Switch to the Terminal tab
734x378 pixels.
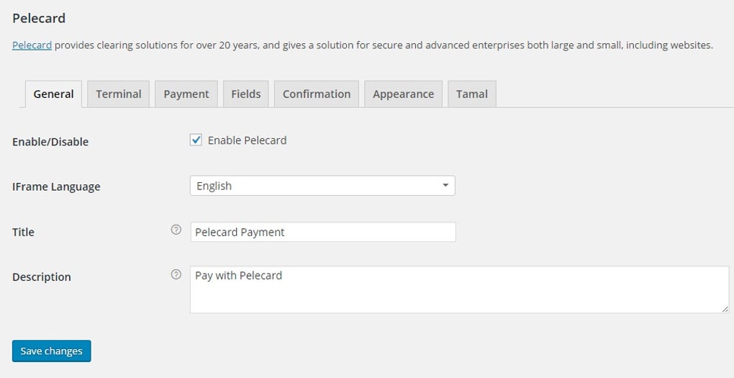(118, 94)
